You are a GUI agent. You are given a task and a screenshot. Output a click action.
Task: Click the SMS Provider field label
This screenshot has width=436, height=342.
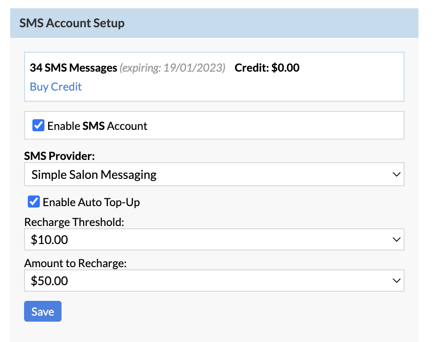point(59,156)
